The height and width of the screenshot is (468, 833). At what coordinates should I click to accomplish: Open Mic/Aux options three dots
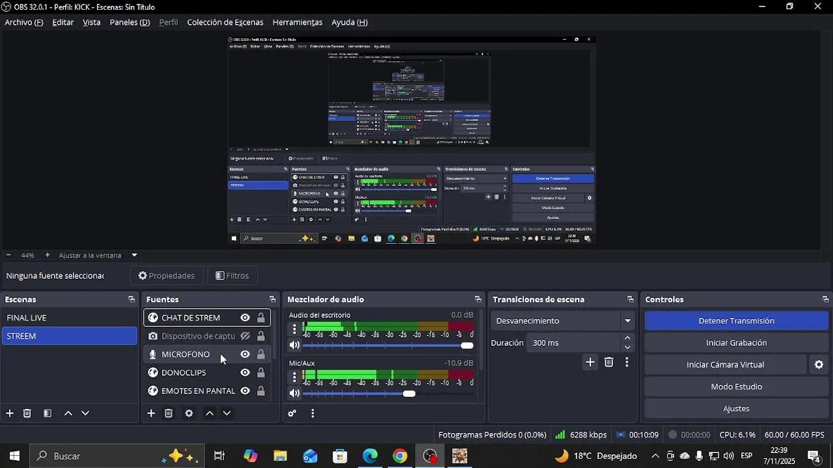point(294,377)
